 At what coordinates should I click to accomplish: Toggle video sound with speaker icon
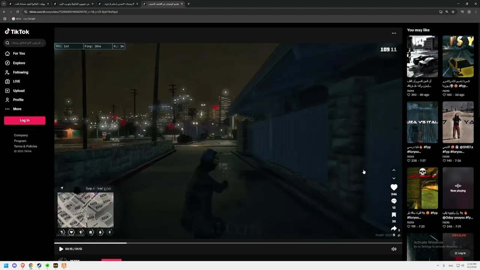point(394,249)
